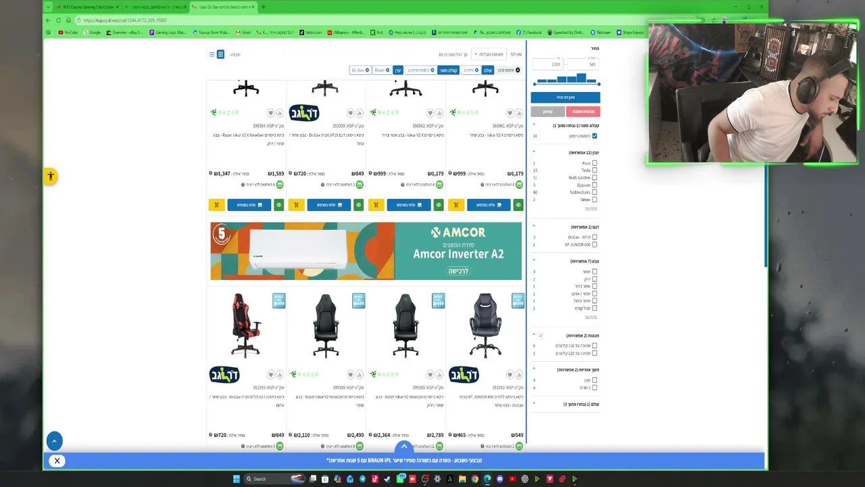Check the Multi Garden manufacturer filter
Screen dimensions: 865x487
[x=595, y=178]
